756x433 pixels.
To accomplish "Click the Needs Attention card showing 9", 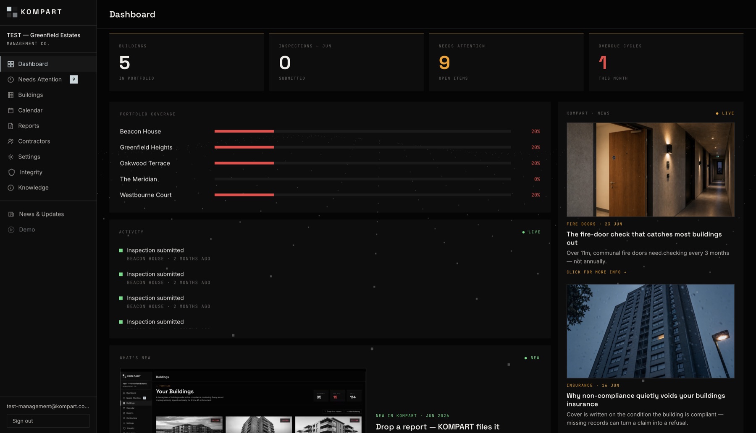I will point(506,62).
